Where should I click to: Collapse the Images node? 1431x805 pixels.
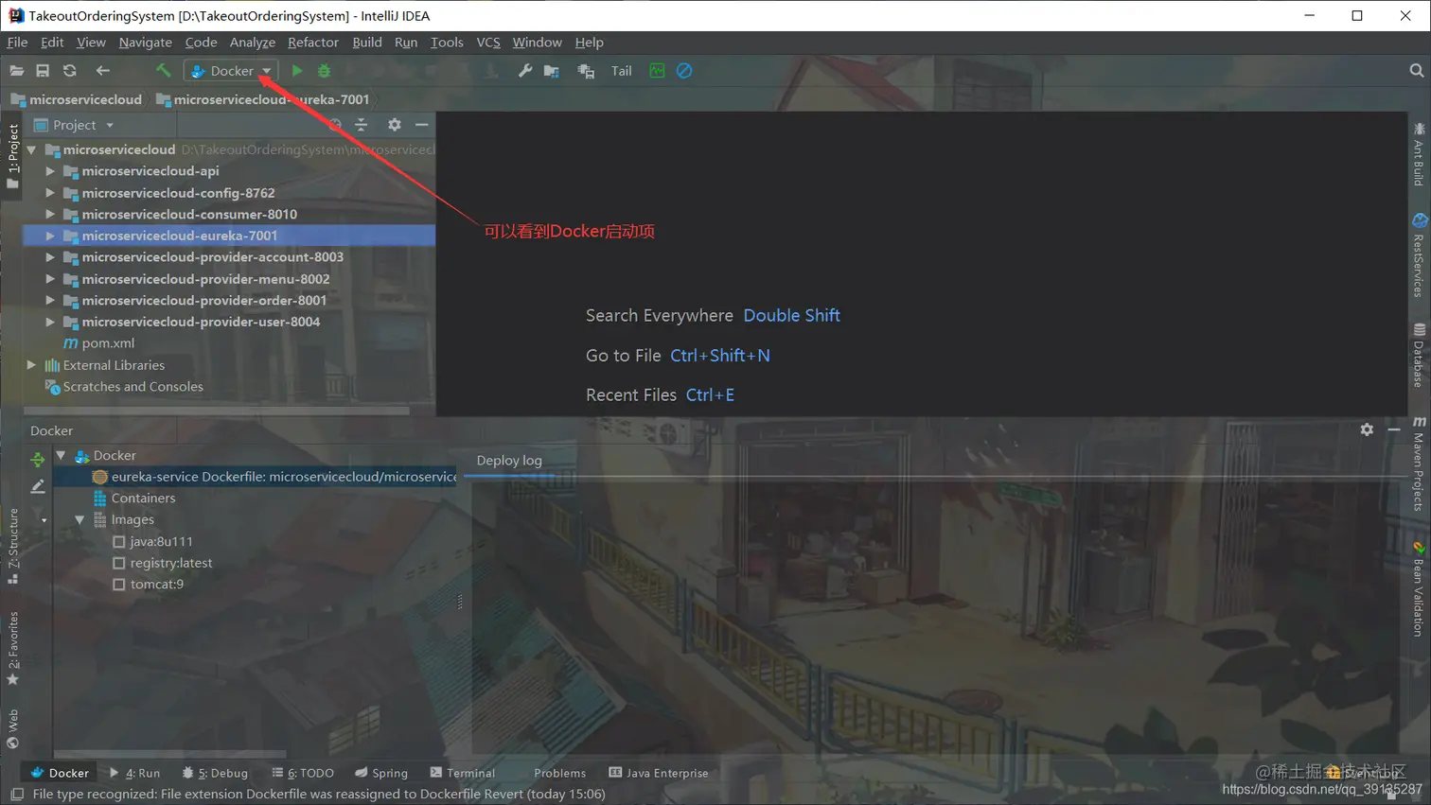(79, 520)
